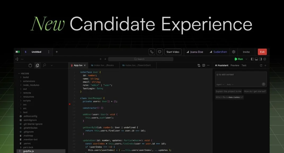Go forward with the right arrow
This screenshot has height=153, width=284.
point(105,59)
